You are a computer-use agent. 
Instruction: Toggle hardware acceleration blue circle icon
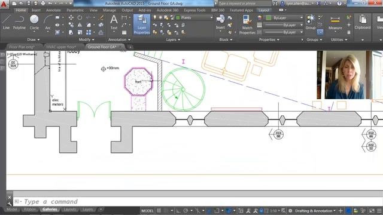point(348,211)
